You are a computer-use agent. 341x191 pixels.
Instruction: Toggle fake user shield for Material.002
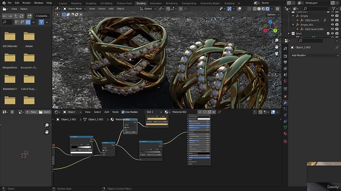tap(205, 112)
